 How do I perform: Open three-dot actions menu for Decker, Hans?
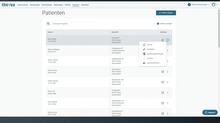pos(168,72)
